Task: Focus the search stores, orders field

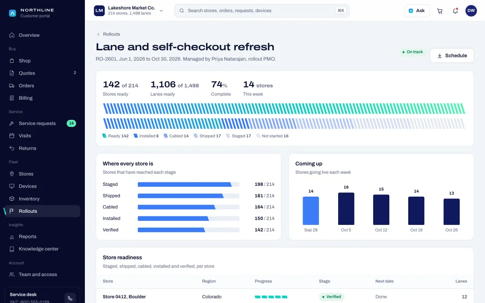Action: click(262, 10)
